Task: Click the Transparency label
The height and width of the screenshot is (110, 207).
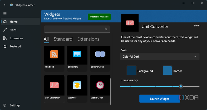Action: [129, 80]
